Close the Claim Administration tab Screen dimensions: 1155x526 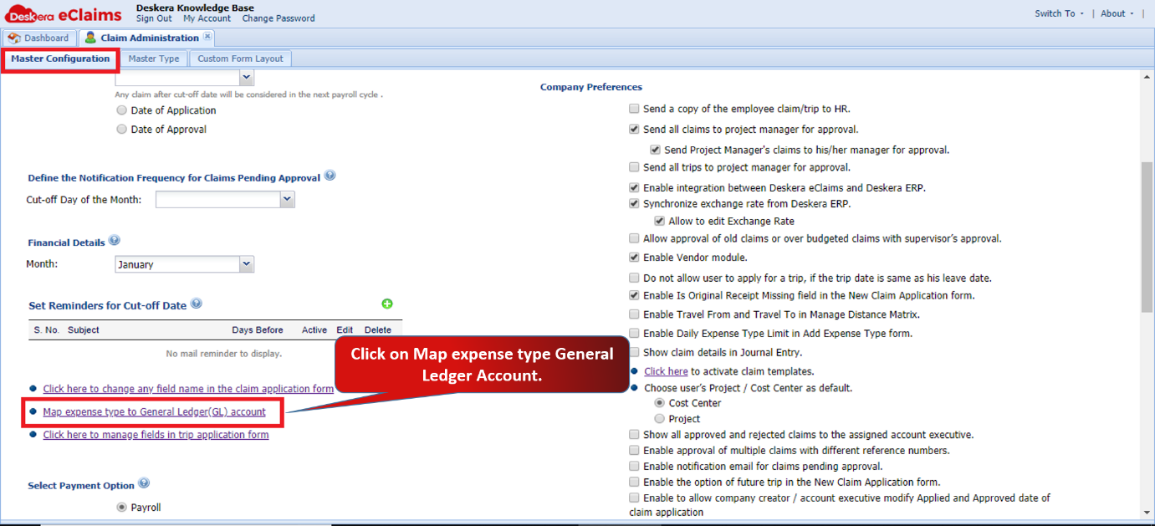[207, 37]
